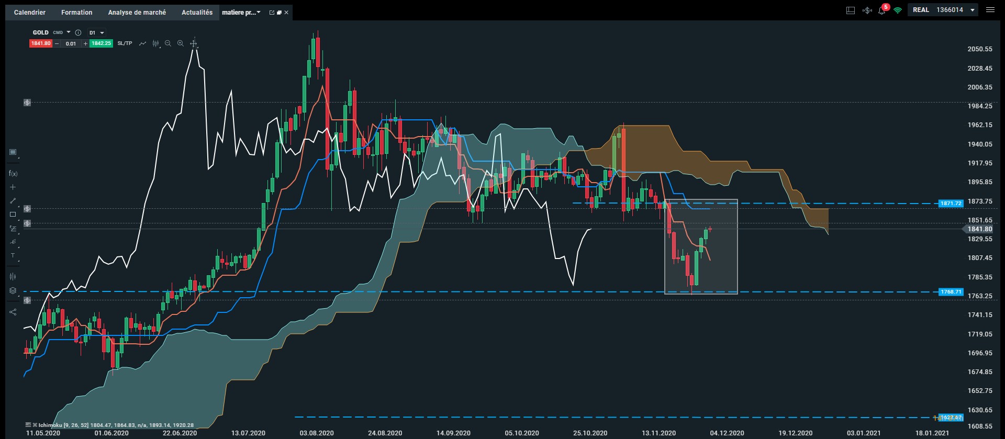Screen dimensions: 1005x439
Task: Open the notifications bell
Action: point(883,9)
